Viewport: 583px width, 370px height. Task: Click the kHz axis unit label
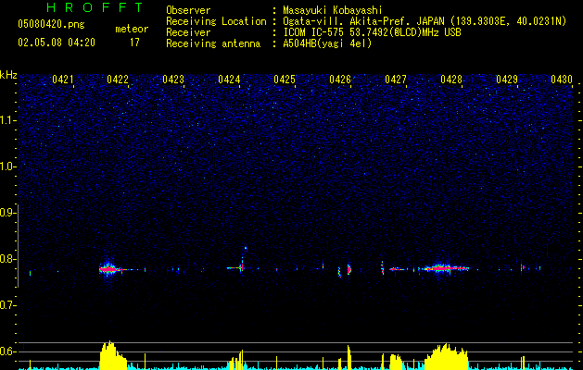(8, 75)
